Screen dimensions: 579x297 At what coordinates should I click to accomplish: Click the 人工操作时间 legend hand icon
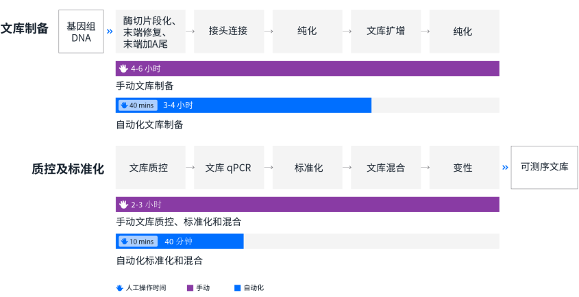click(119, 288)
